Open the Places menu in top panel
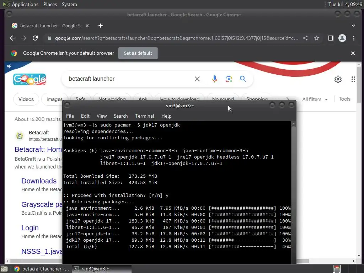 point(50,4)
